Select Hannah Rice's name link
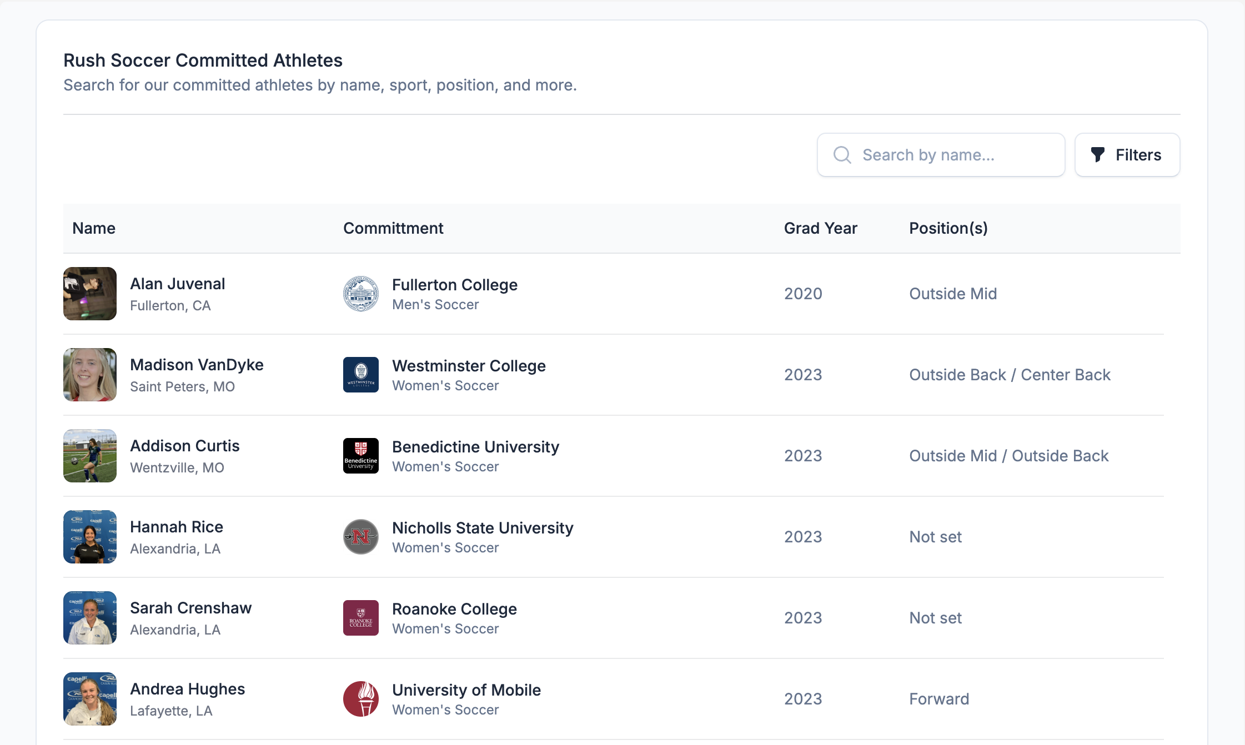 click(x=177, y=527)
